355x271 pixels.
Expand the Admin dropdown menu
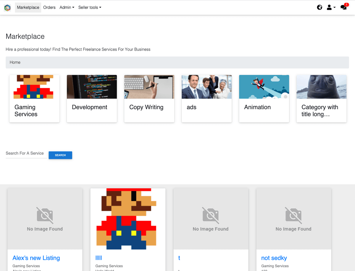pyautogui.click(x=67, y=7)
